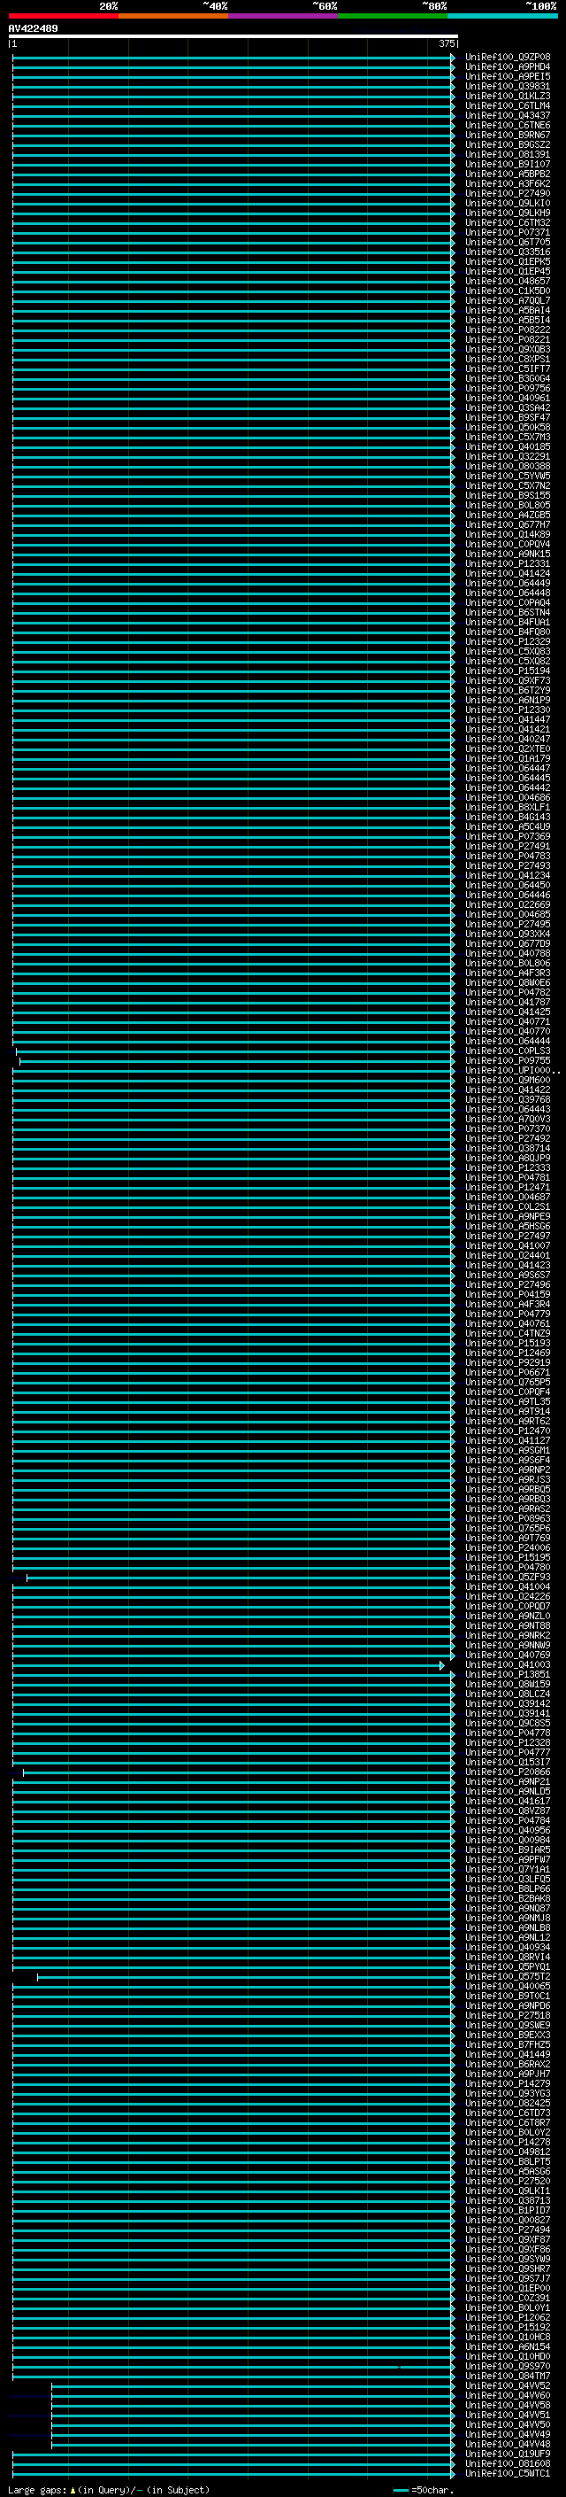Screen dimensions: 566x2497
Task: Click the purple ~60% identity legend segment
Action: (282, 16)
